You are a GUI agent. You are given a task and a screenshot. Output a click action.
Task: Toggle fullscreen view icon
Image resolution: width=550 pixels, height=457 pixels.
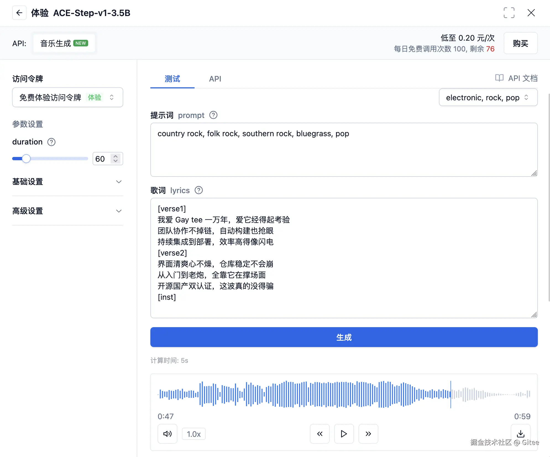coord(509,13)
